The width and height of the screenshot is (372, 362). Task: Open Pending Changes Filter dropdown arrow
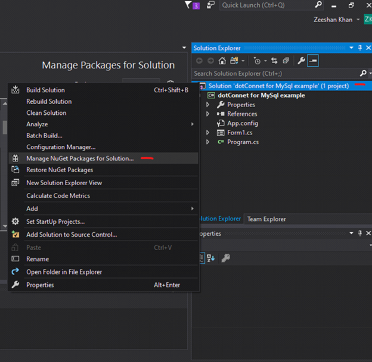coord(265,61)
